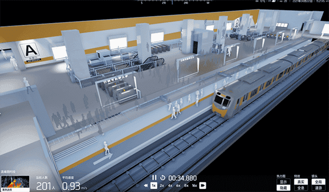Hide the heatmap with 隐藏 button
The width and height of the screenshot is (329, 192).
pyautogui.click(x=282, y=188)
